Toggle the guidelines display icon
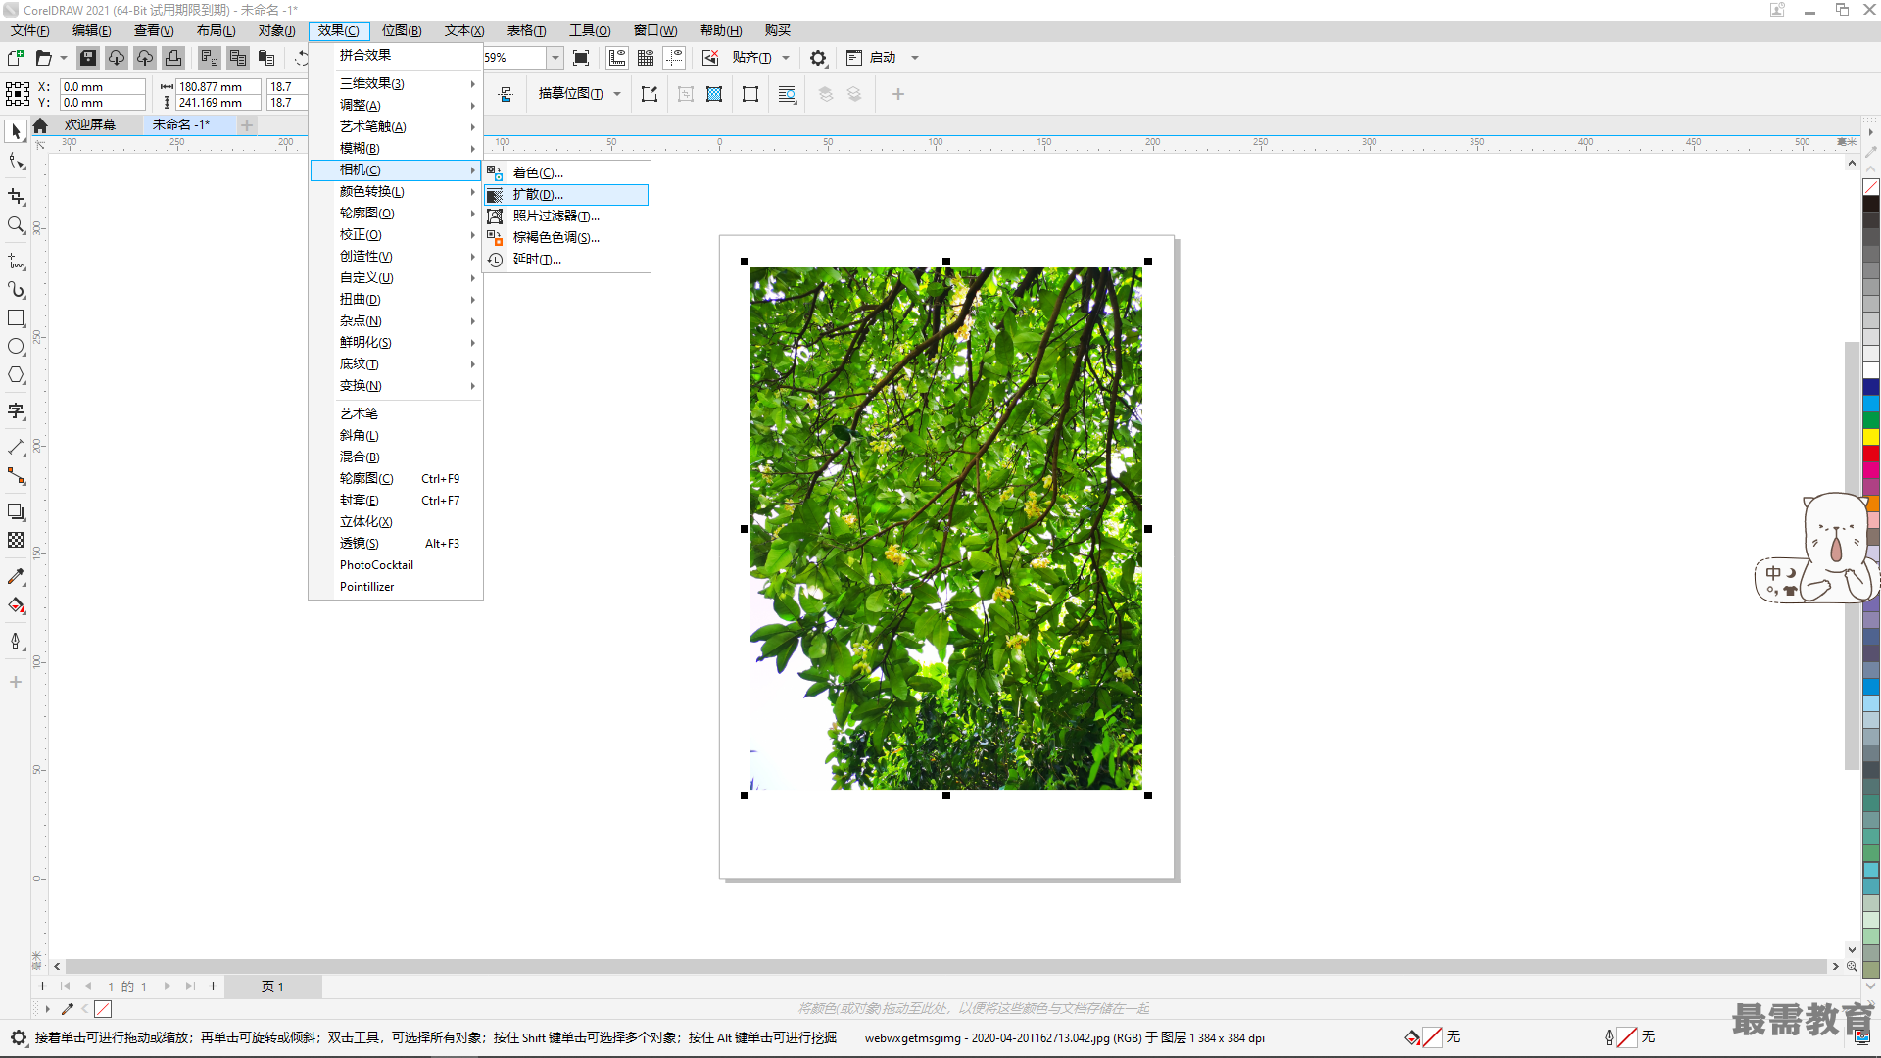Screen dimensions: 1881x1058 coord(674,58)
